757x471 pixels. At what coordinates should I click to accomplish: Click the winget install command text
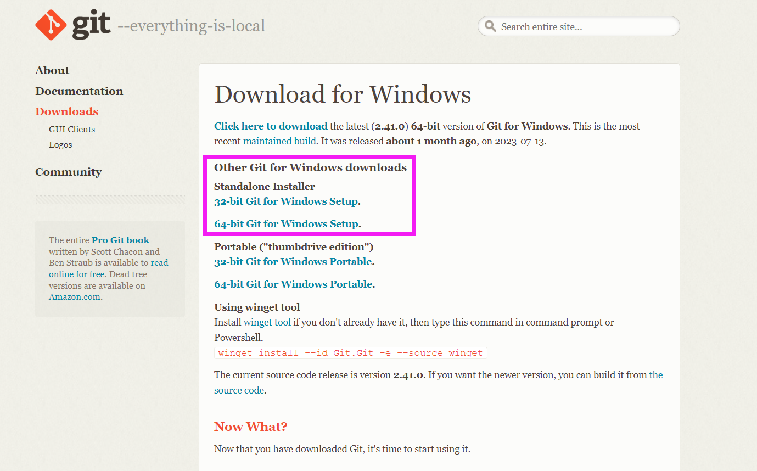pos(351,353)
